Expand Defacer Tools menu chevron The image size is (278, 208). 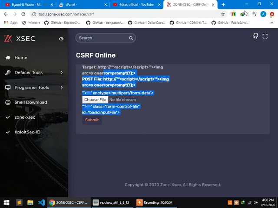[x=62, y=72]
